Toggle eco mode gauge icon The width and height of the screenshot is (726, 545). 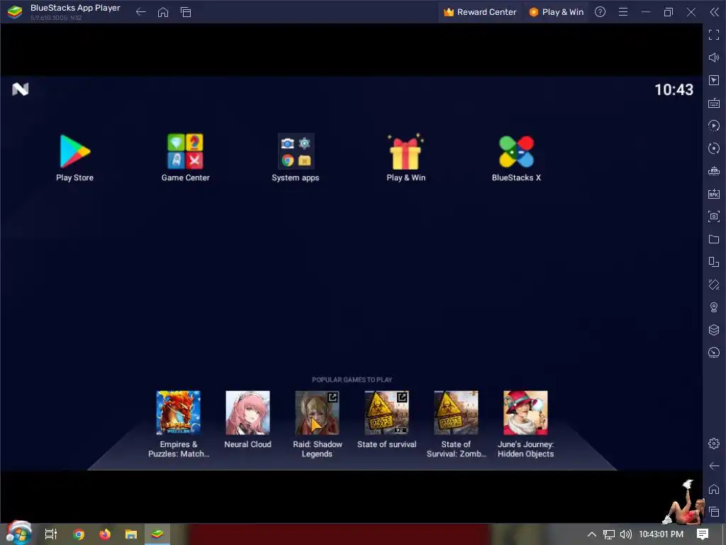pyautogui.click(x=714, y=353)
